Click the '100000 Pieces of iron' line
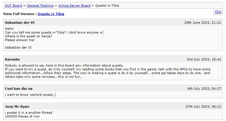The width and height of the screenshot is (226, 121). pos(22,116)
